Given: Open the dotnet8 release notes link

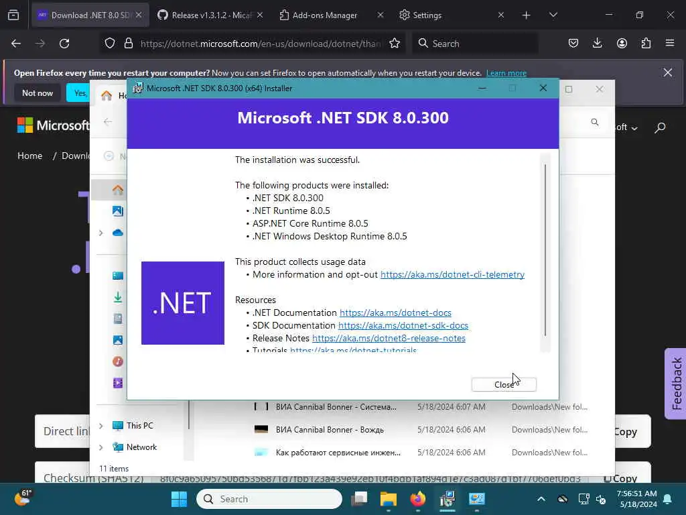Looking at the screenshot, I should coord(389,338).
